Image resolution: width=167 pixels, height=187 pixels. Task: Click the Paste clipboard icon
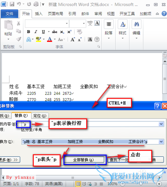pyautogui.click(x=8, y=25)
